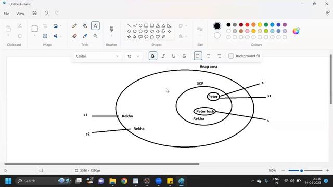Zoom out with the minus button

[x=283, y=171]
